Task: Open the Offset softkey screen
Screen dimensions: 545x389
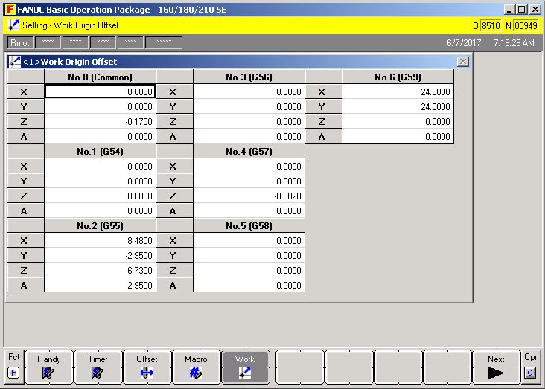Action: [147, 367]
